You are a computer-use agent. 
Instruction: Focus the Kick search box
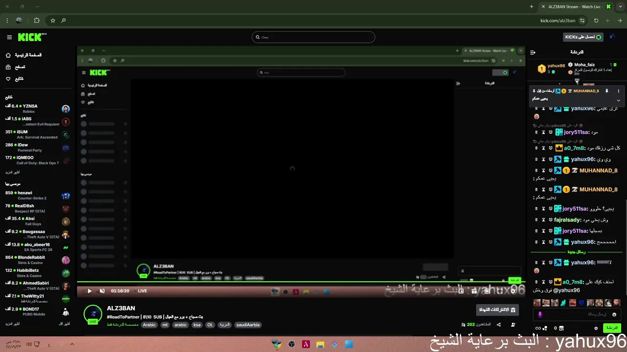[x=313, y=37]
